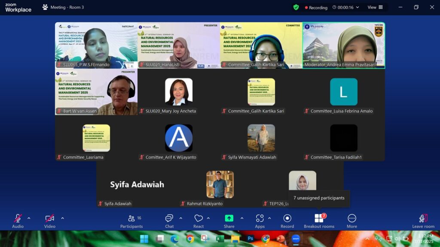The width and height of the screenshot is (440, 247).
Task: Open Photoshop from the Windows taskbar
Action: (x=250, y=238)
